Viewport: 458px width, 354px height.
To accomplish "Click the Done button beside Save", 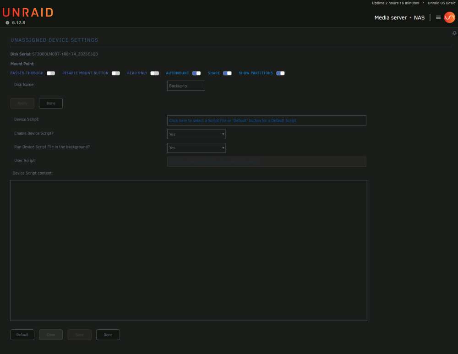I will pos(108,335).
